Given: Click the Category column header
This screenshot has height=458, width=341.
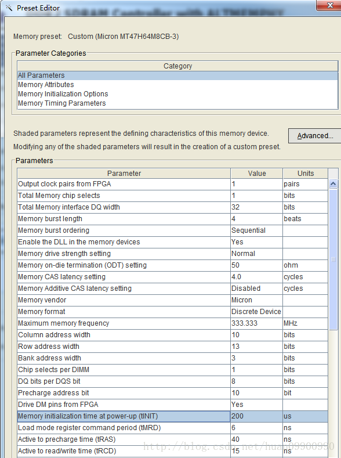Looking at the screenshot, I should click(177, 66).
